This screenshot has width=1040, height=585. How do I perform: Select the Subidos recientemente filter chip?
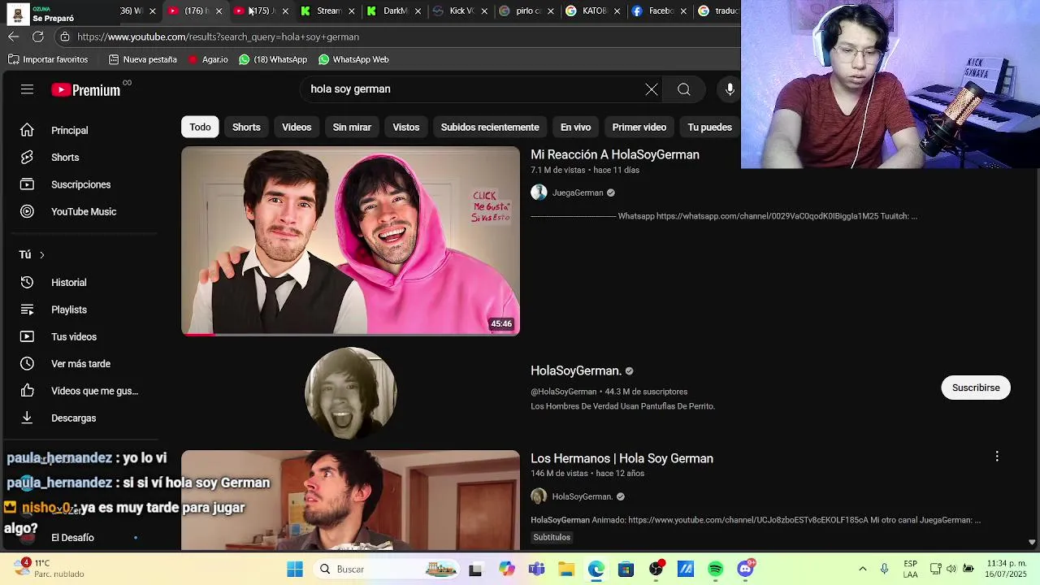pyautogui.click(x=490, y=127)
